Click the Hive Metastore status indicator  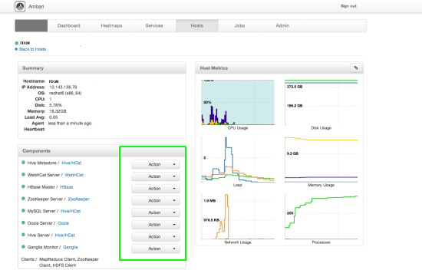[x=23, y=163]
